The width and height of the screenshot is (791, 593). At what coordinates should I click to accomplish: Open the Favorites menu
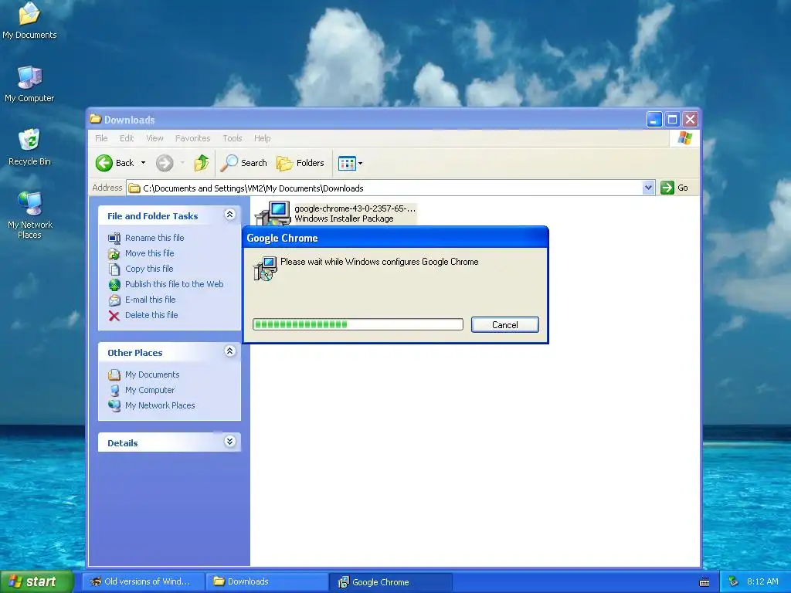(x=192, y=138)
